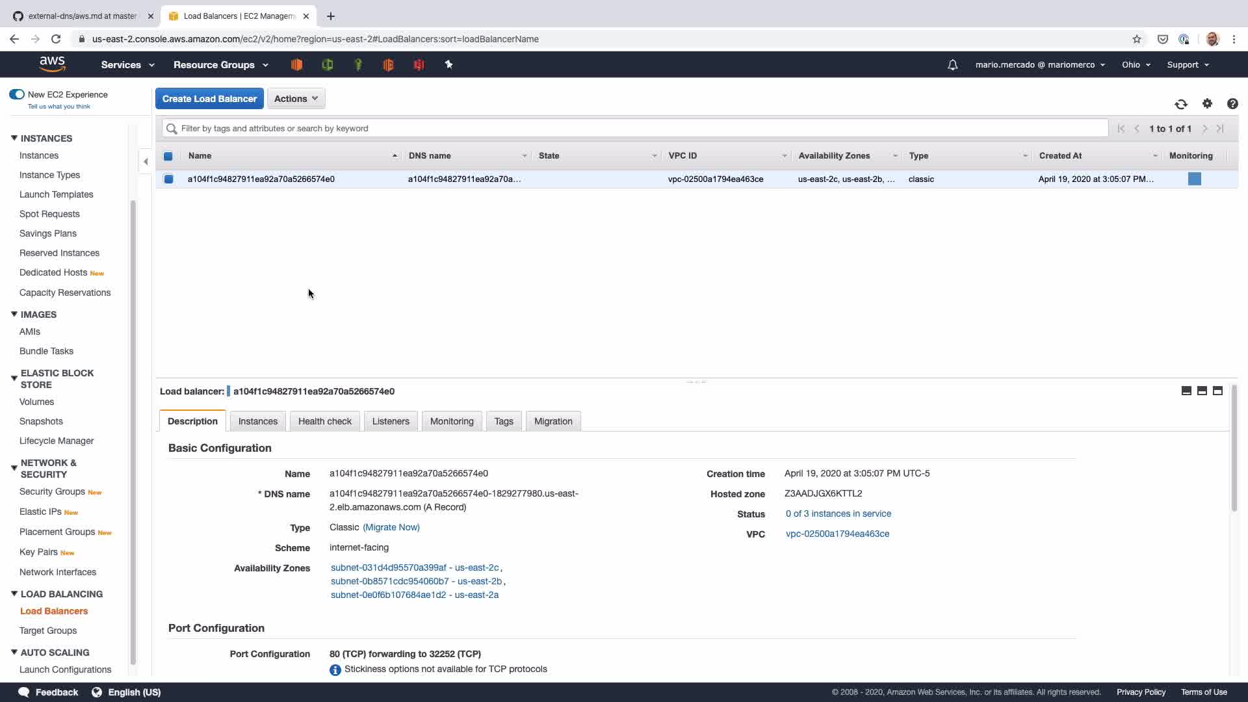Open the settings gear icon
Image resolution: width=1248 pixels, height=702 pixels.
(x=1207, y=103)
